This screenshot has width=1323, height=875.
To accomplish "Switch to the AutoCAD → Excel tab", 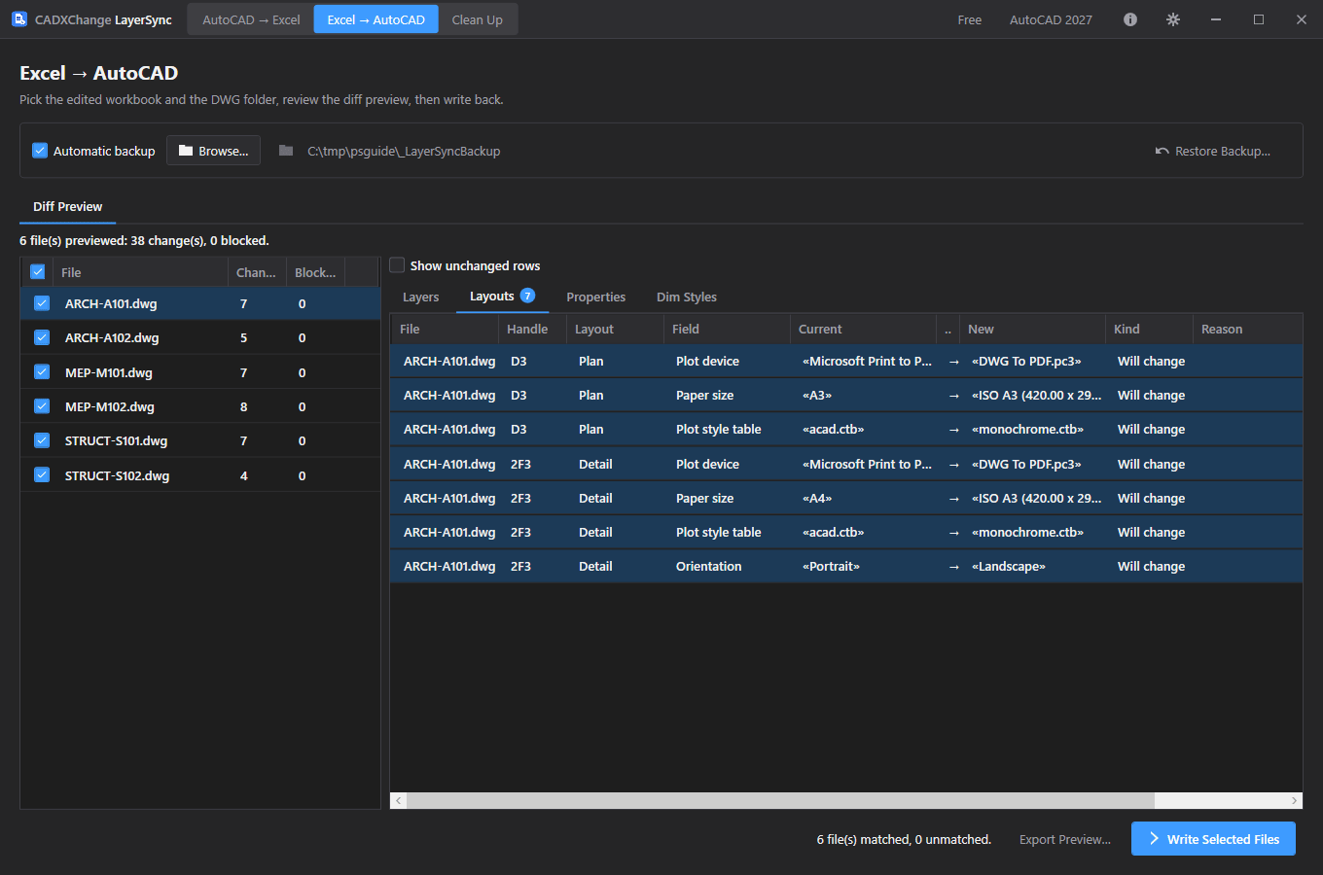I will click(251, 19).
